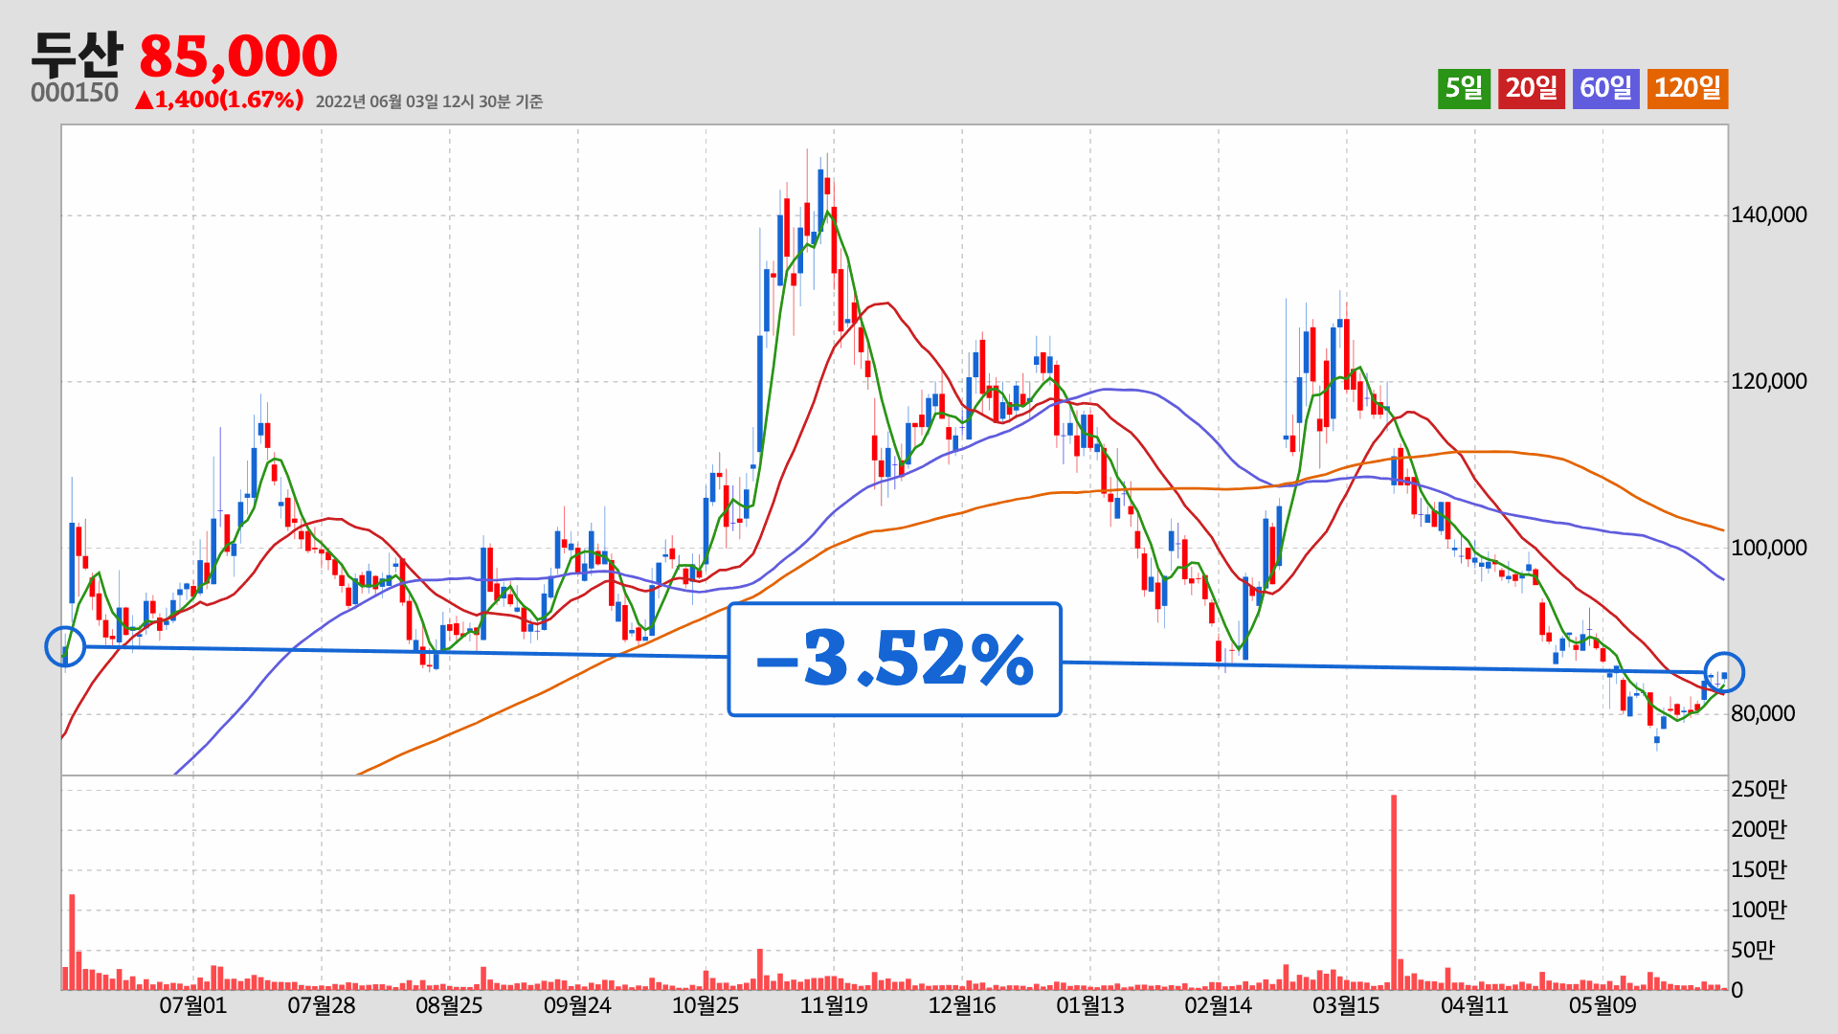
Task: Click the 07월01 date label
Action: tap(192, 1005)
